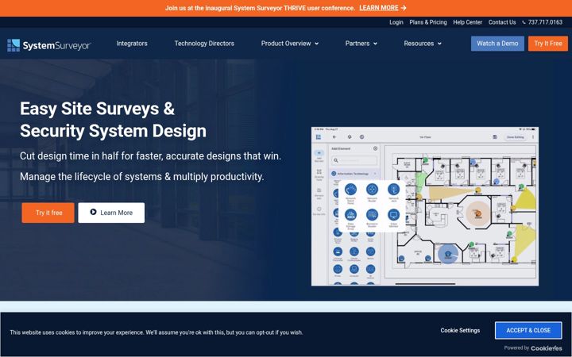
Task: Click Try It Free in the header
Action: pyautogui.click(x=548, y=44)
